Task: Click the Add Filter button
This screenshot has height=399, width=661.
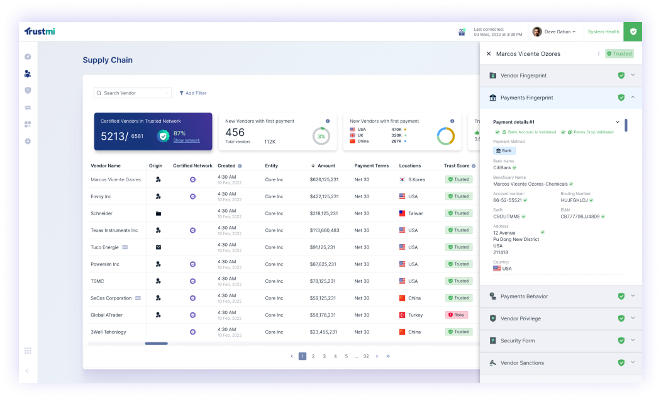Action: tap(193, 93)
